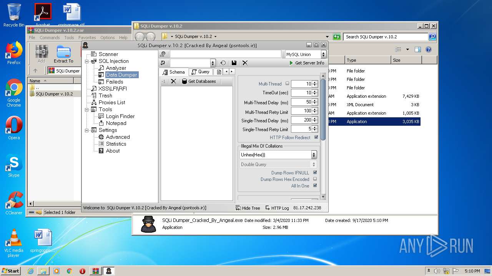Collapse the Tools tree node
492x276 pixels.
[87, 110]
